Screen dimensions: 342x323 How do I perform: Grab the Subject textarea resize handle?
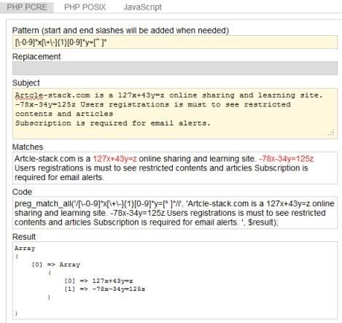(x=332, y=133)
